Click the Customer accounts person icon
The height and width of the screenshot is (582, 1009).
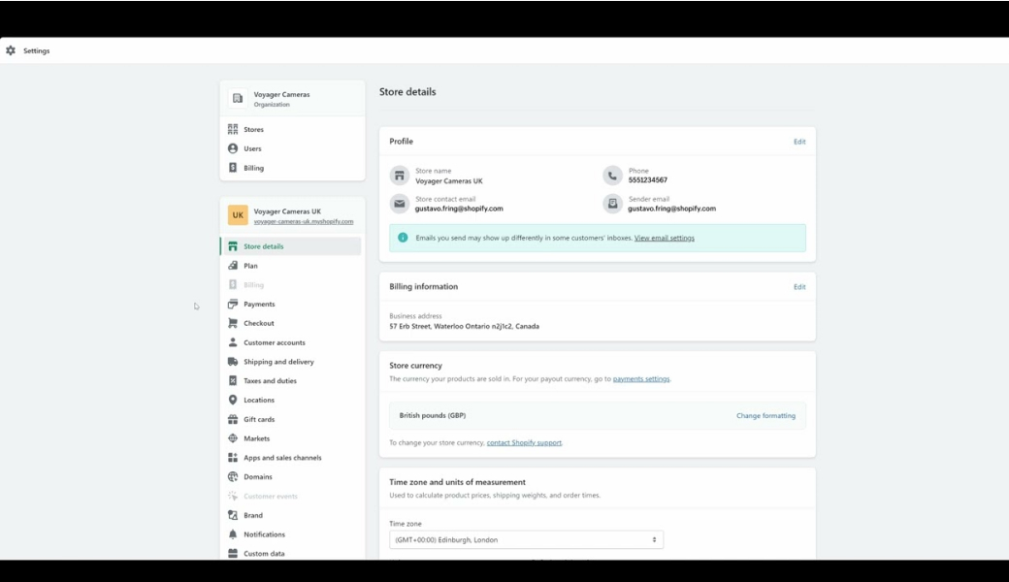tap(233, 342)
